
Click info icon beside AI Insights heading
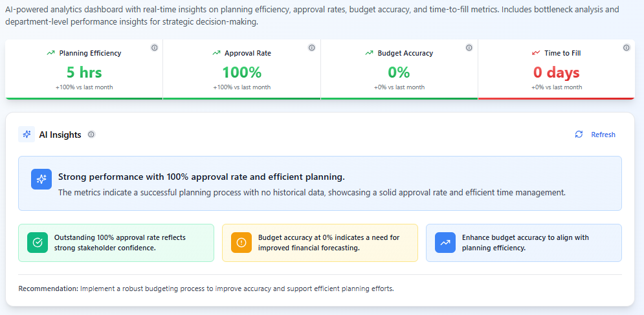coord(91,135)
